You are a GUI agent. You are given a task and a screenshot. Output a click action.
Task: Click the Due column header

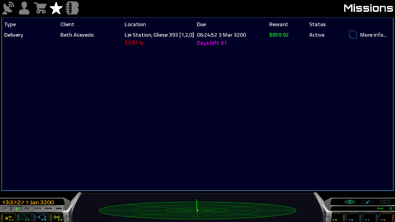click(x=201, y=24)
